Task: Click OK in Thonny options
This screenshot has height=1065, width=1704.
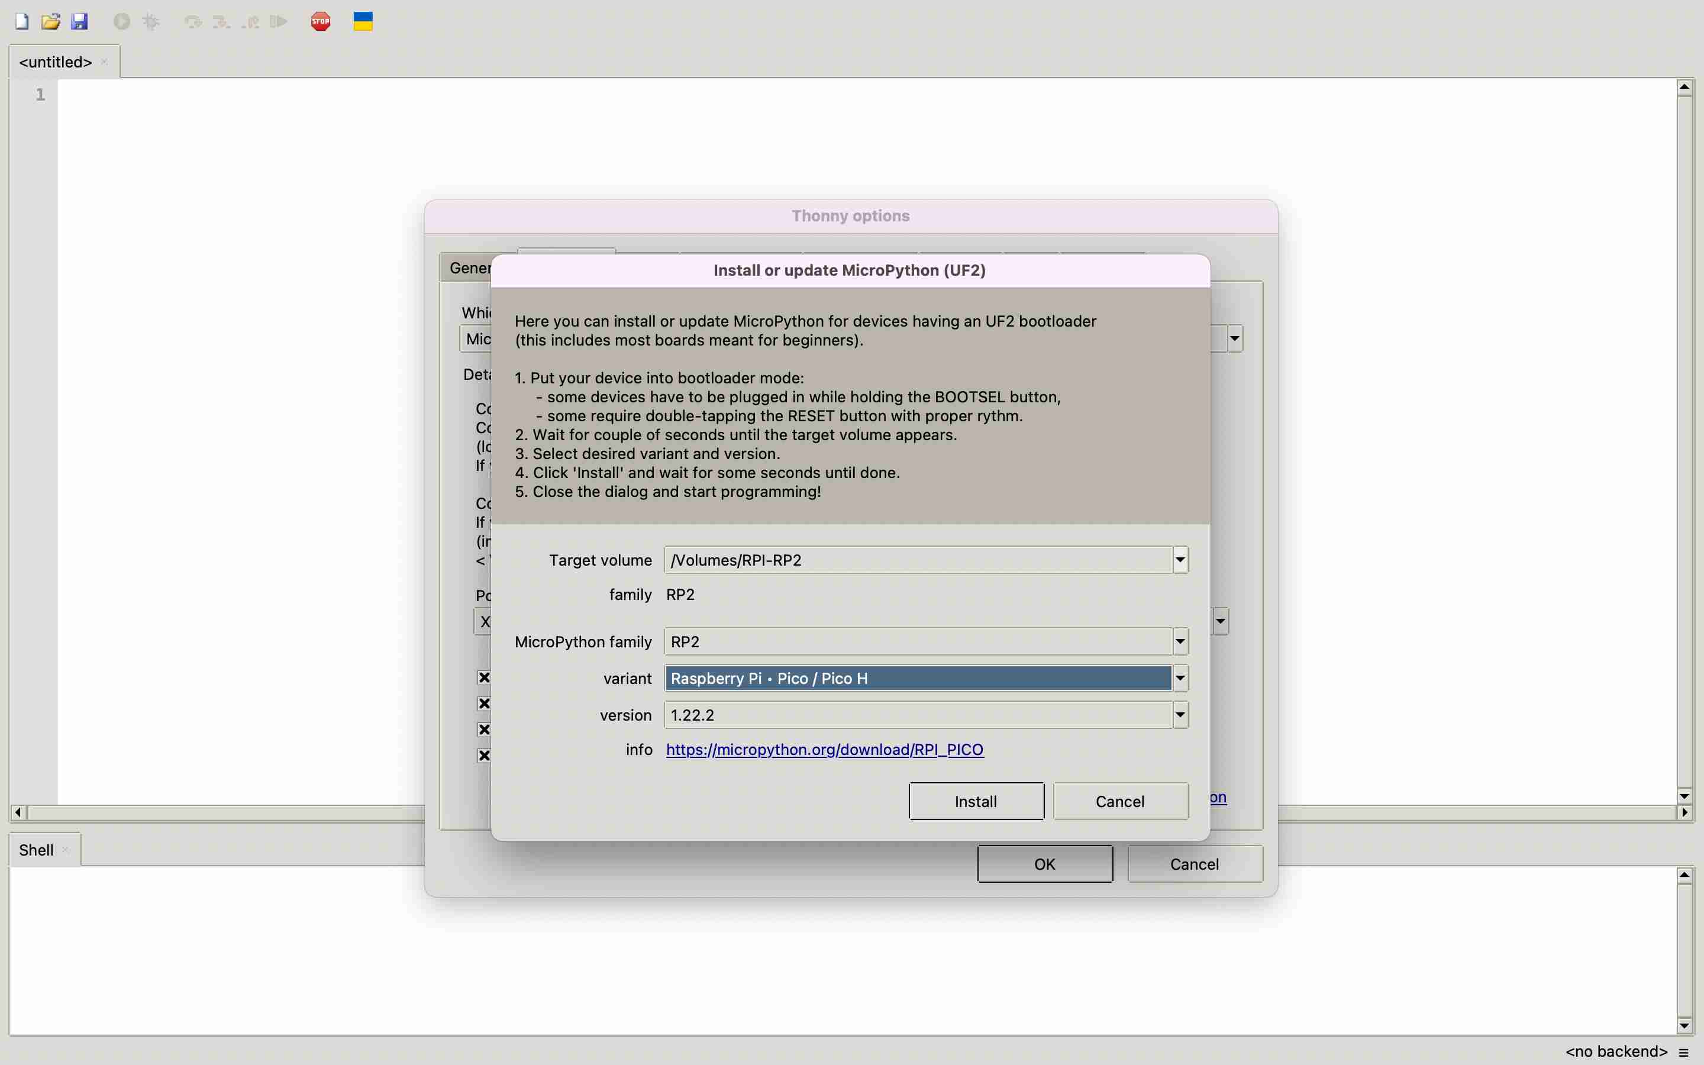Action: point(1045,864)
